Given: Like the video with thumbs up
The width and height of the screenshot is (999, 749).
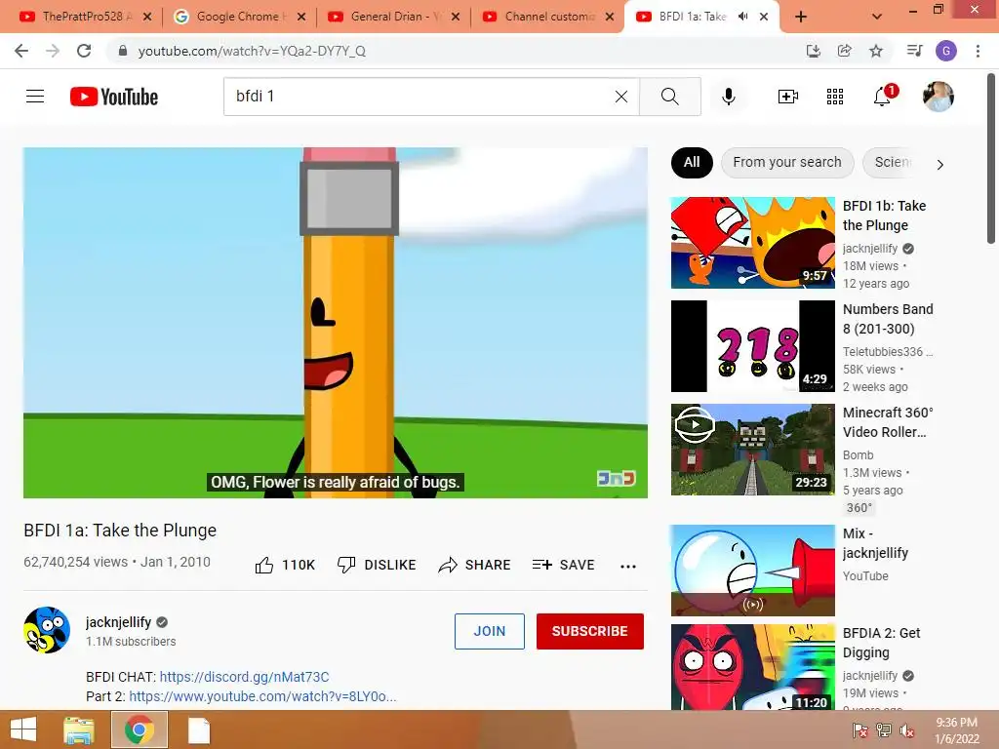Looking at the screenshot, I should click(285, 565).
